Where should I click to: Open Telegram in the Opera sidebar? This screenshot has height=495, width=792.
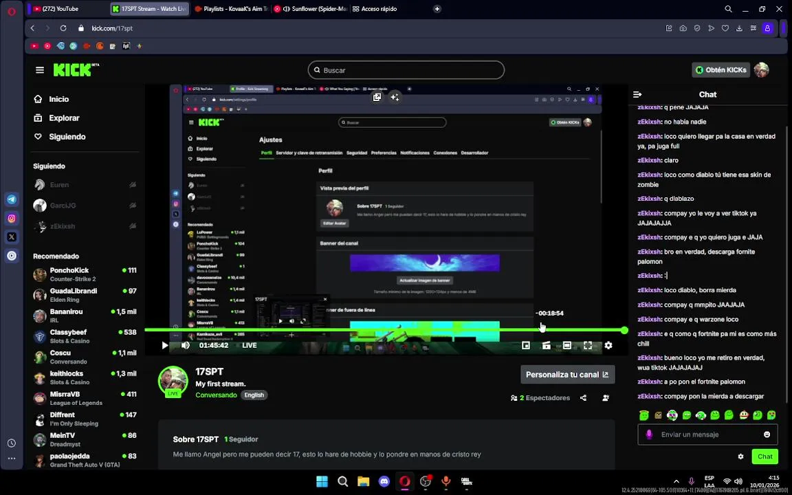pos(12,199)
